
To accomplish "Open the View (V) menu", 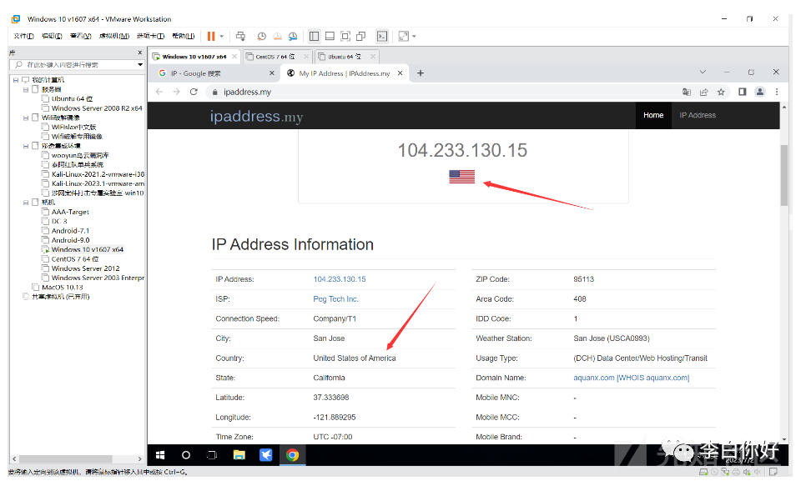I will click(80, 36).
